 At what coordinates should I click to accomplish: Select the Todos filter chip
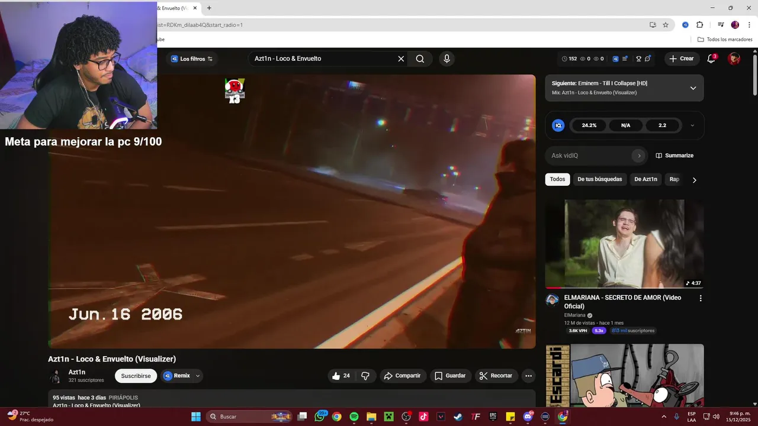tap(557, 179)
